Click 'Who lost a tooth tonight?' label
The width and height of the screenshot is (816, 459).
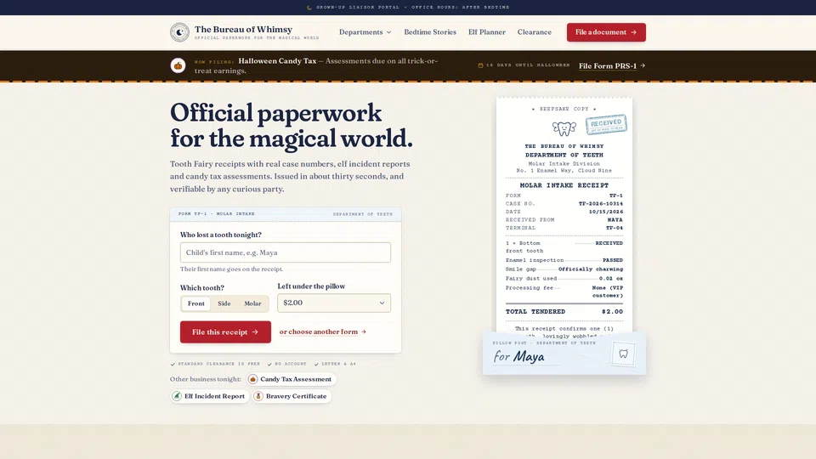pos(221,235)
